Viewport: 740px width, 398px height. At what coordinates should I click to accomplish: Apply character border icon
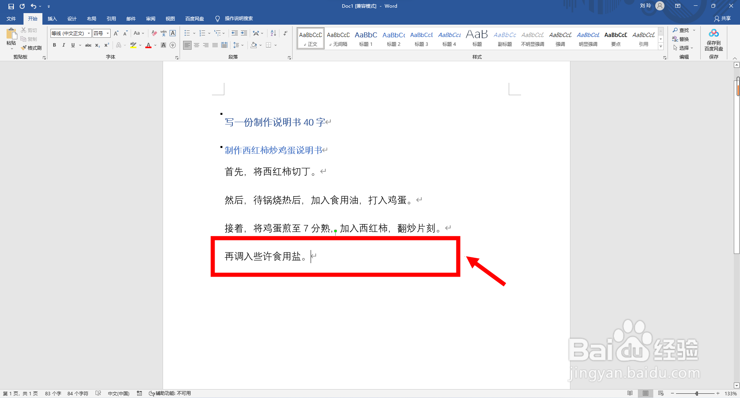173,33
